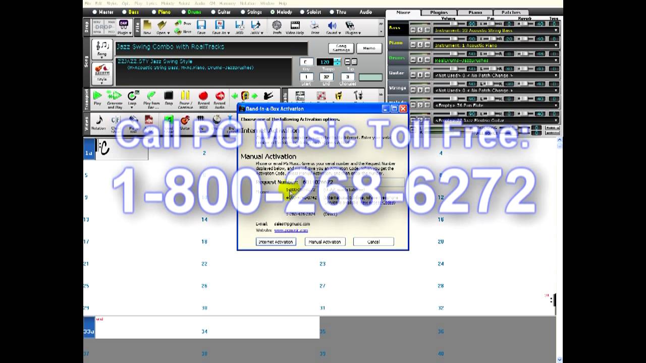646x363 pixels.
Task: Open the Style picker guitar icon
Action: click(x=102, y=73)
